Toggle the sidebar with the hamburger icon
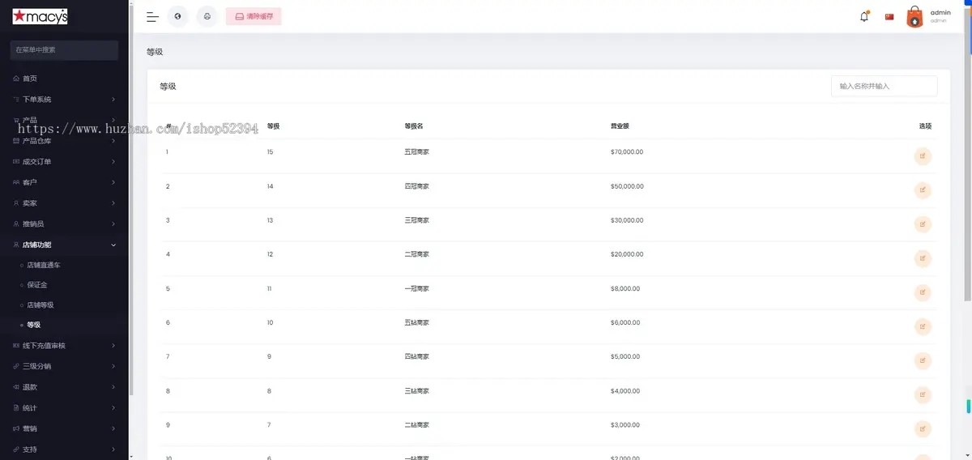 pyautogui.click(x=152, y=16)
